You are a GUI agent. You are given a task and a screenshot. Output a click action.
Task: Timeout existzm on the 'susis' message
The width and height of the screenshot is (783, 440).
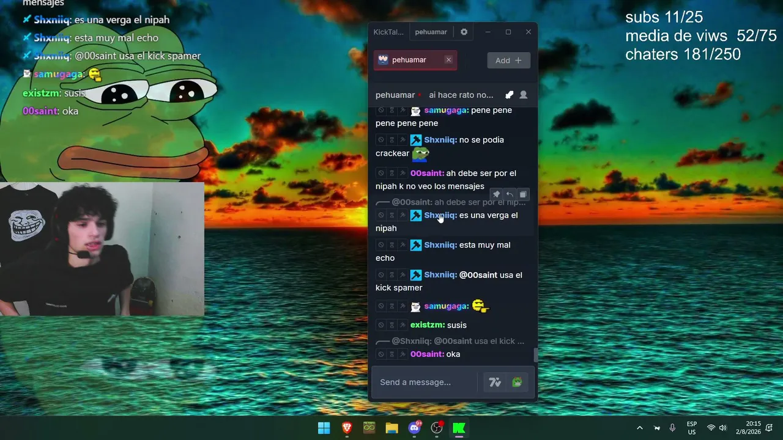coord(392,325)
